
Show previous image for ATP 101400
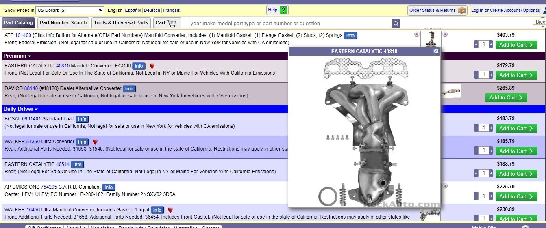point(417,34)
